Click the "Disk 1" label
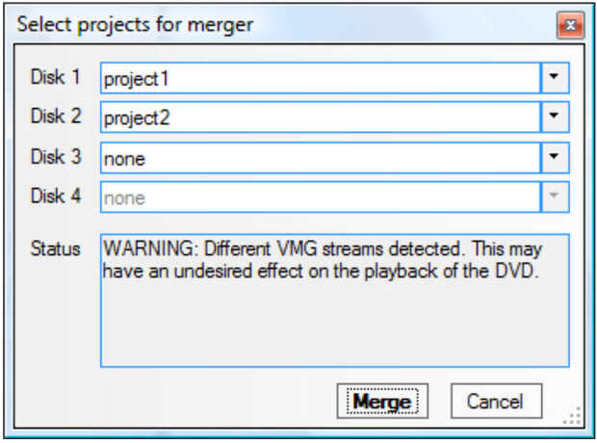The width and height of the screenshot is (597, 443). 56,76
